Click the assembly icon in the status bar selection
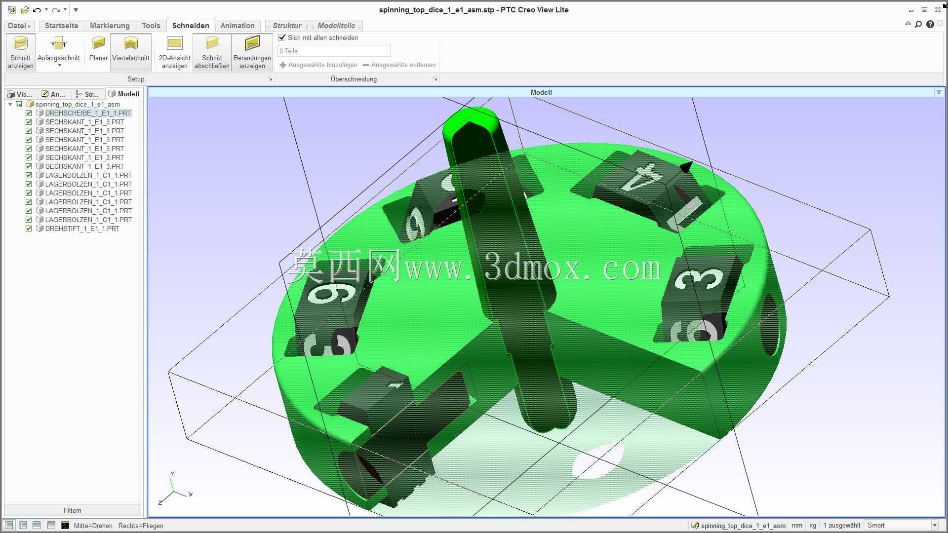 coord(695,526)
